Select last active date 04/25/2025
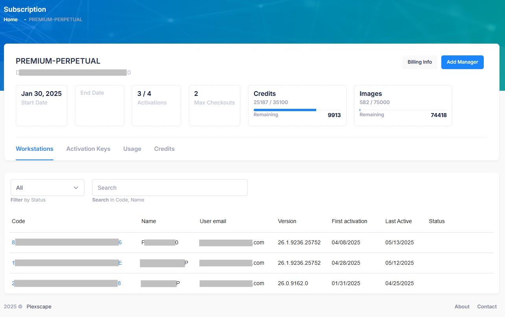Screen dimensions: 505x317 coord(400,283)
